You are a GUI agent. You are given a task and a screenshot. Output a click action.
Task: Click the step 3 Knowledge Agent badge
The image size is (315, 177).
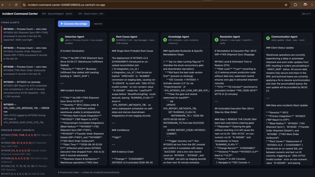coord(165,40)
